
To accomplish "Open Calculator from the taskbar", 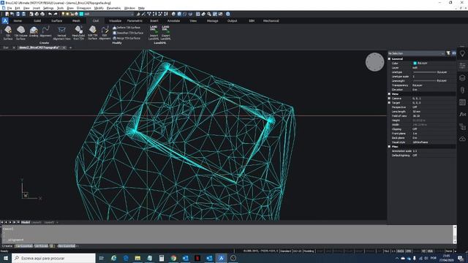I will tap(162, 258).
